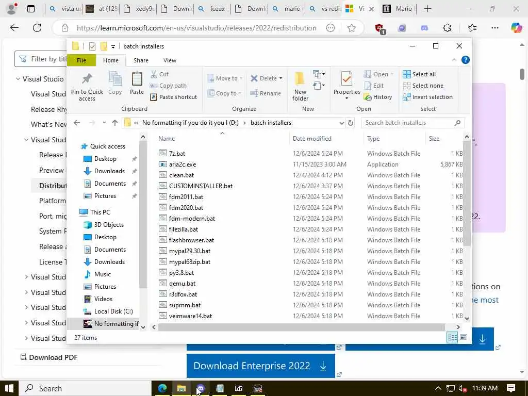Open the File tab in Explorer

(81, 60)
